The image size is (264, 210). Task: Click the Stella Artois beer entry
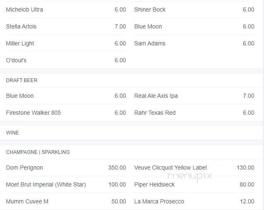(66, 26)
